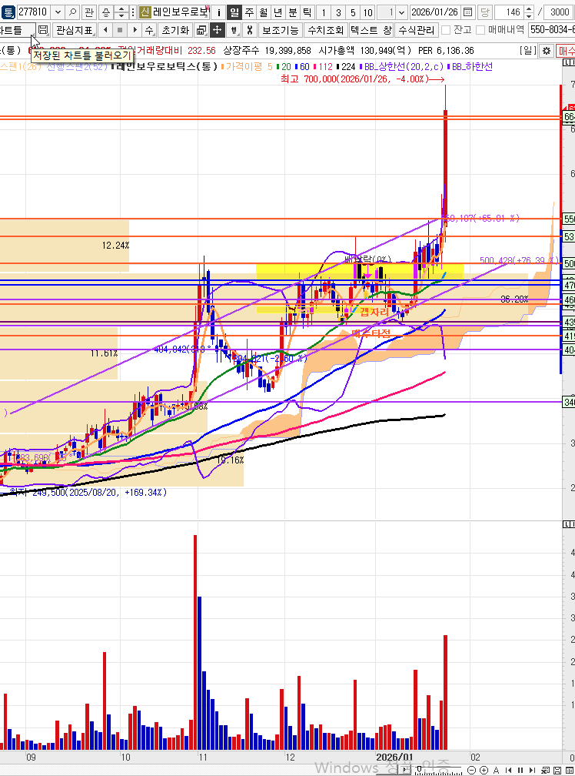
Task: Switch to 월 monthly chart period
Action: click(x=264, y=12)
